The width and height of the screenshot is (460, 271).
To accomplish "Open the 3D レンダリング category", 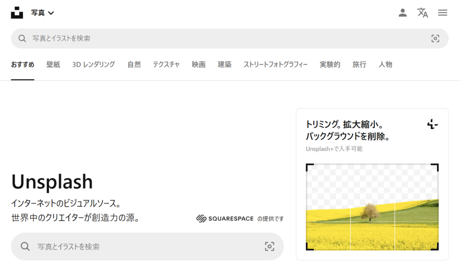I will (93, 65).
